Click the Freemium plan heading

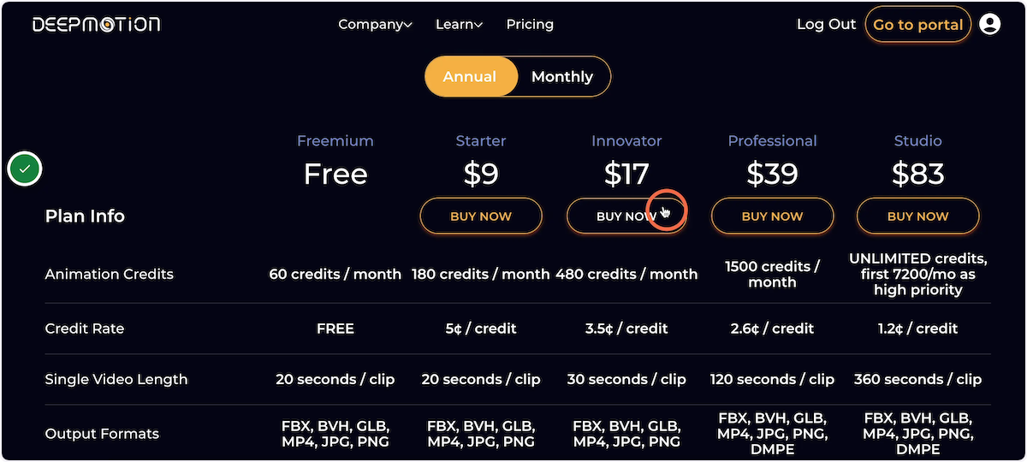click(x=335, y=141)
